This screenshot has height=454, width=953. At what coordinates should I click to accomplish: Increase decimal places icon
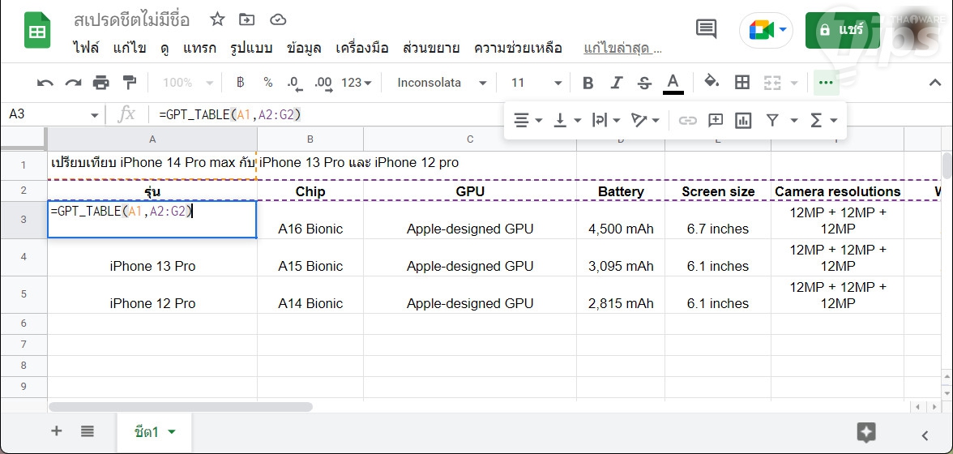pos(324,84)
